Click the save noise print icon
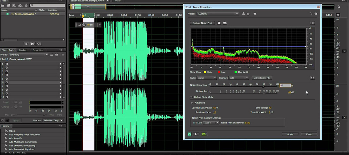 (x=219, y=23)
